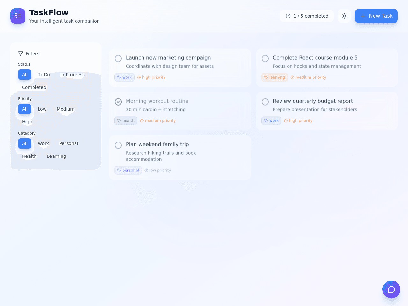Viewport: 408px width, 306px height.
Task: Click 'Focus on hooks and state management' text
Action: [317, 66]
